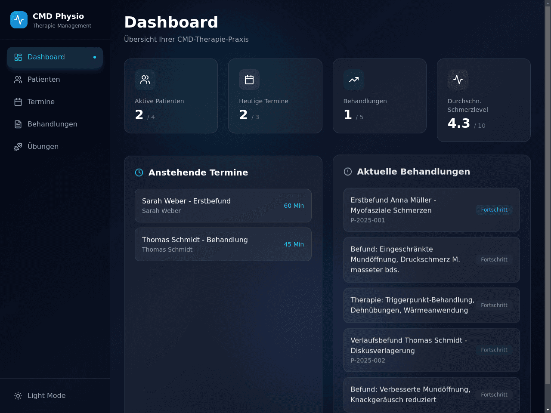This screenshot has height=413, width=551.
Task: Click the Dashboard page title
Action: tap(171, 22)
